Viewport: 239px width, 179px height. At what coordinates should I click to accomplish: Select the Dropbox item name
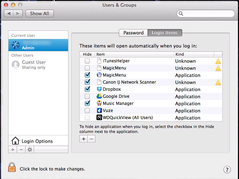coord(112,89)
